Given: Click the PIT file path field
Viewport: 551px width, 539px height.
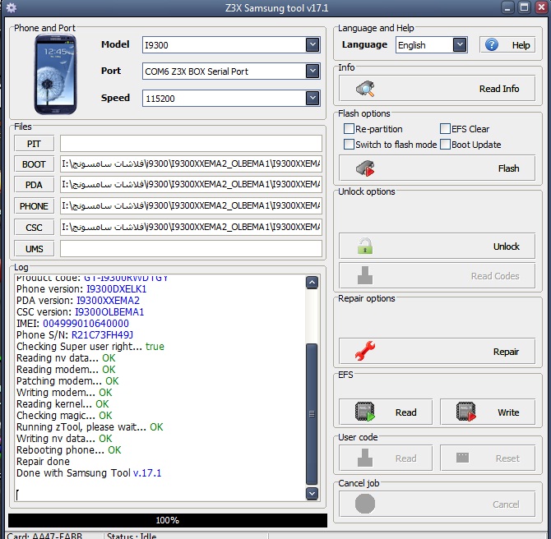Looking at the screenshot, I should tap(191, 144).
